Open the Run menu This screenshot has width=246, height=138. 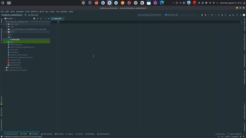coord(47,11)
